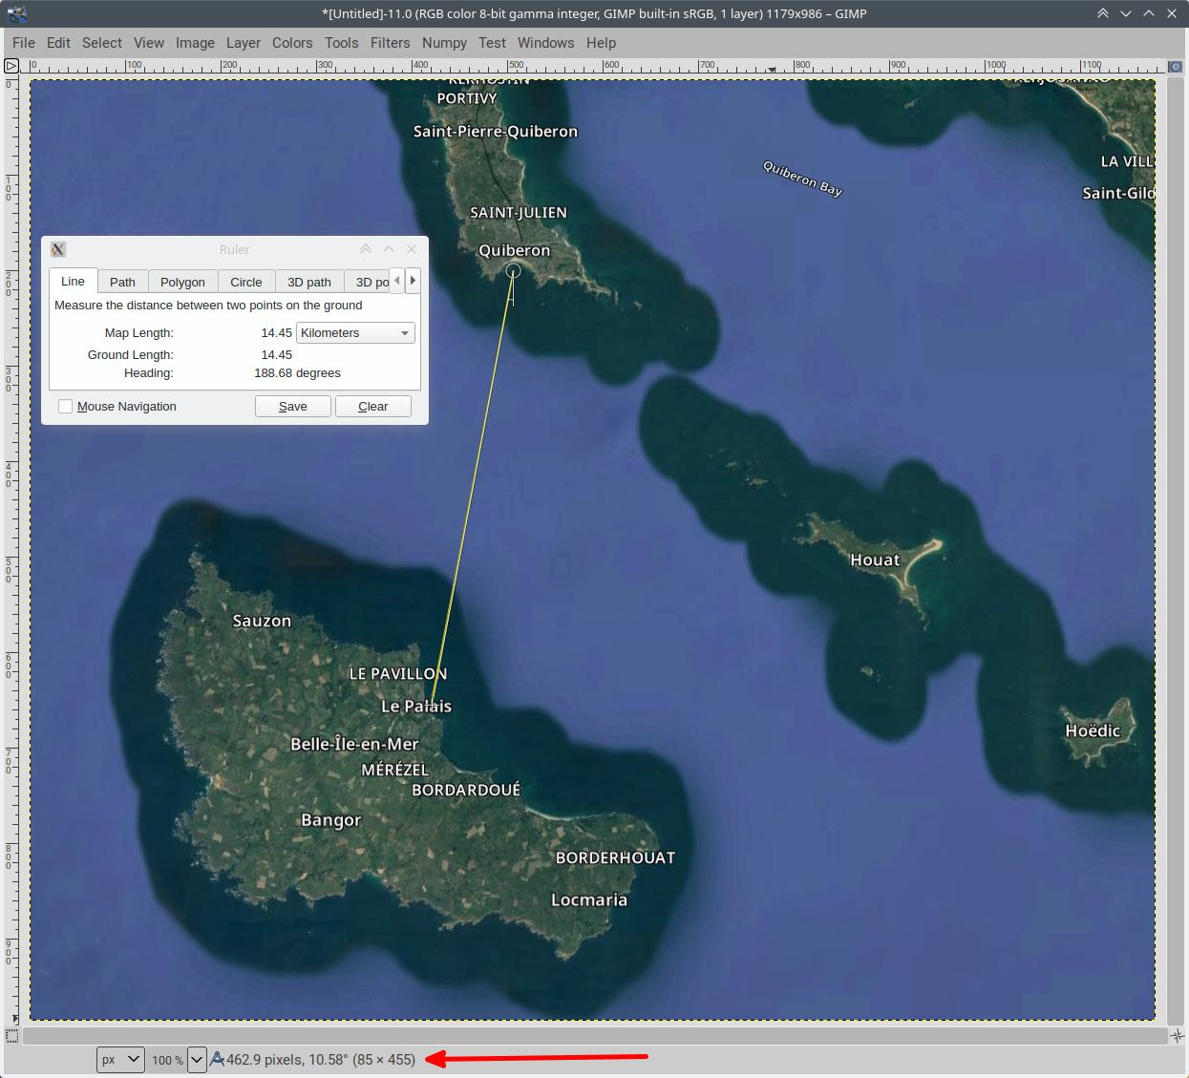Toggle zoom-on-resize icon at top-right of canvas
This screenshot has height=1078, width=1189.
pyautogui.click(x=1176, y=67)
